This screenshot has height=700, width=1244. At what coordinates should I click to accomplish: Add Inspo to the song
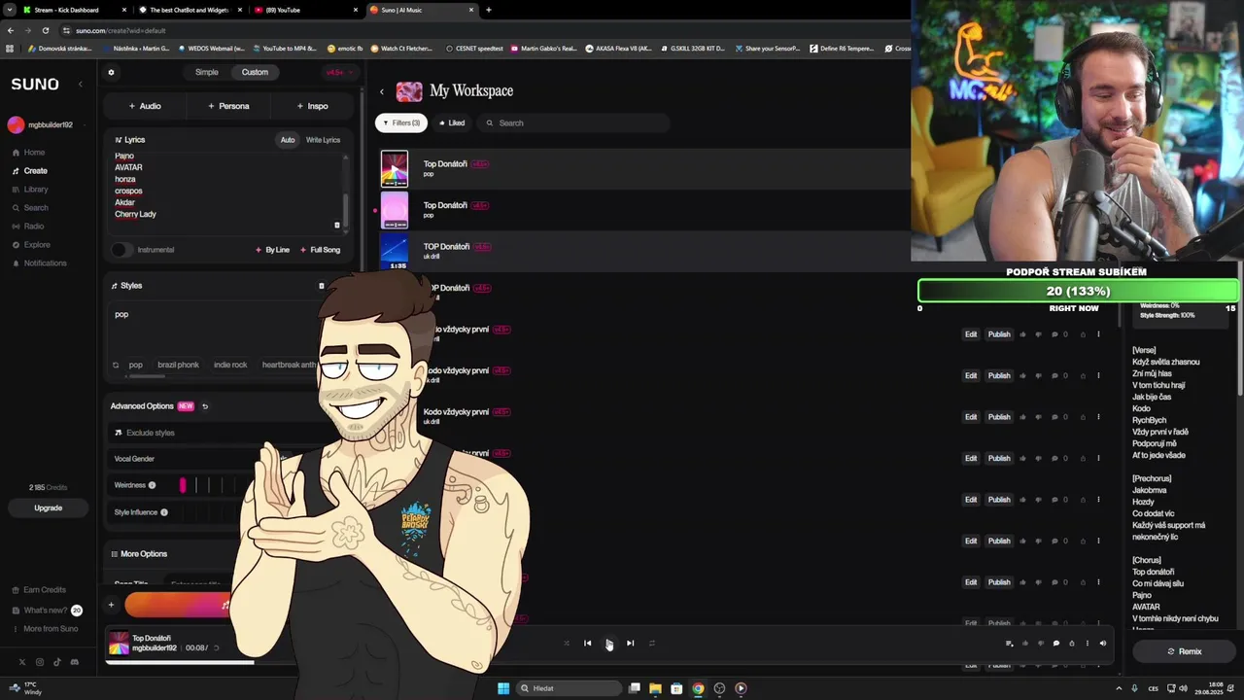click(312, 106)
